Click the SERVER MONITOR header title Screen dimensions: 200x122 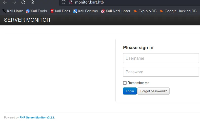pos(27,20)
